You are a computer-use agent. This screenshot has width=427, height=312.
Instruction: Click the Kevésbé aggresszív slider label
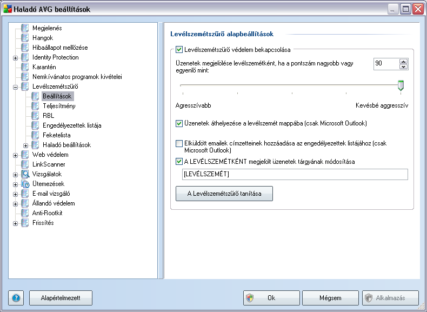(382, 105)
